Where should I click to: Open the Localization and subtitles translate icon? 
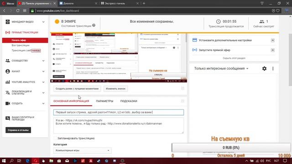7,92
